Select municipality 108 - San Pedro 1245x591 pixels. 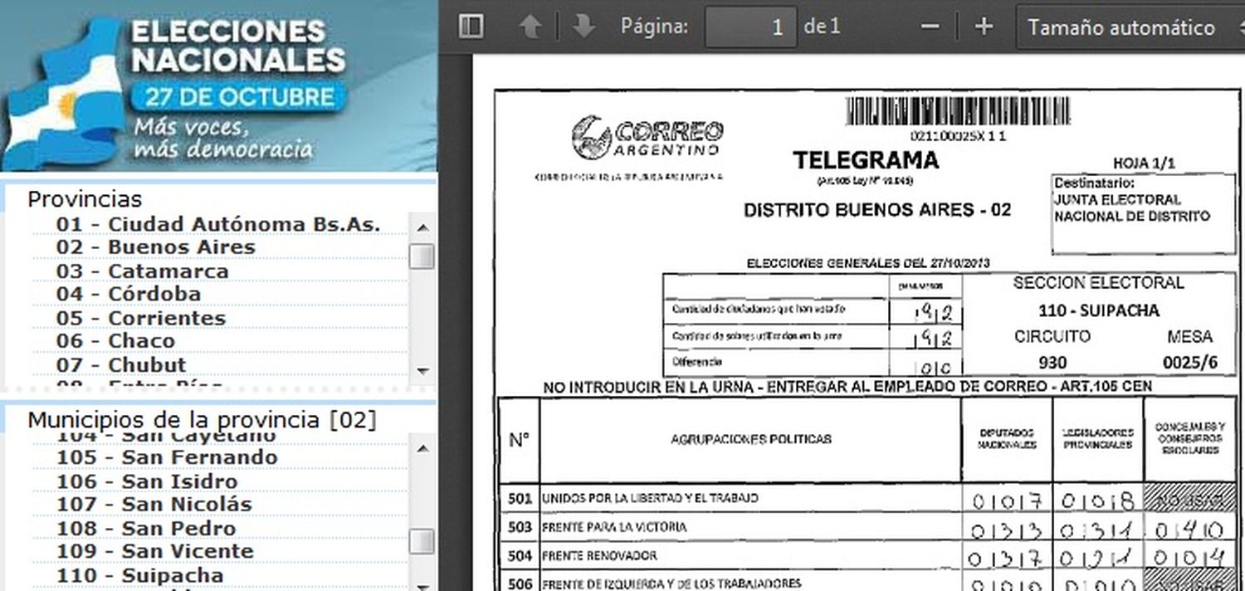(146, 529)
